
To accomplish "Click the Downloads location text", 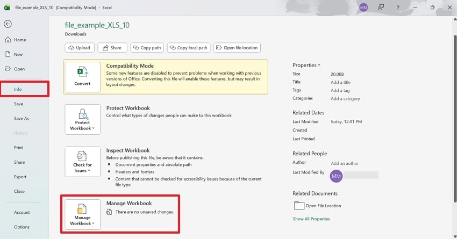I will 75,34.
